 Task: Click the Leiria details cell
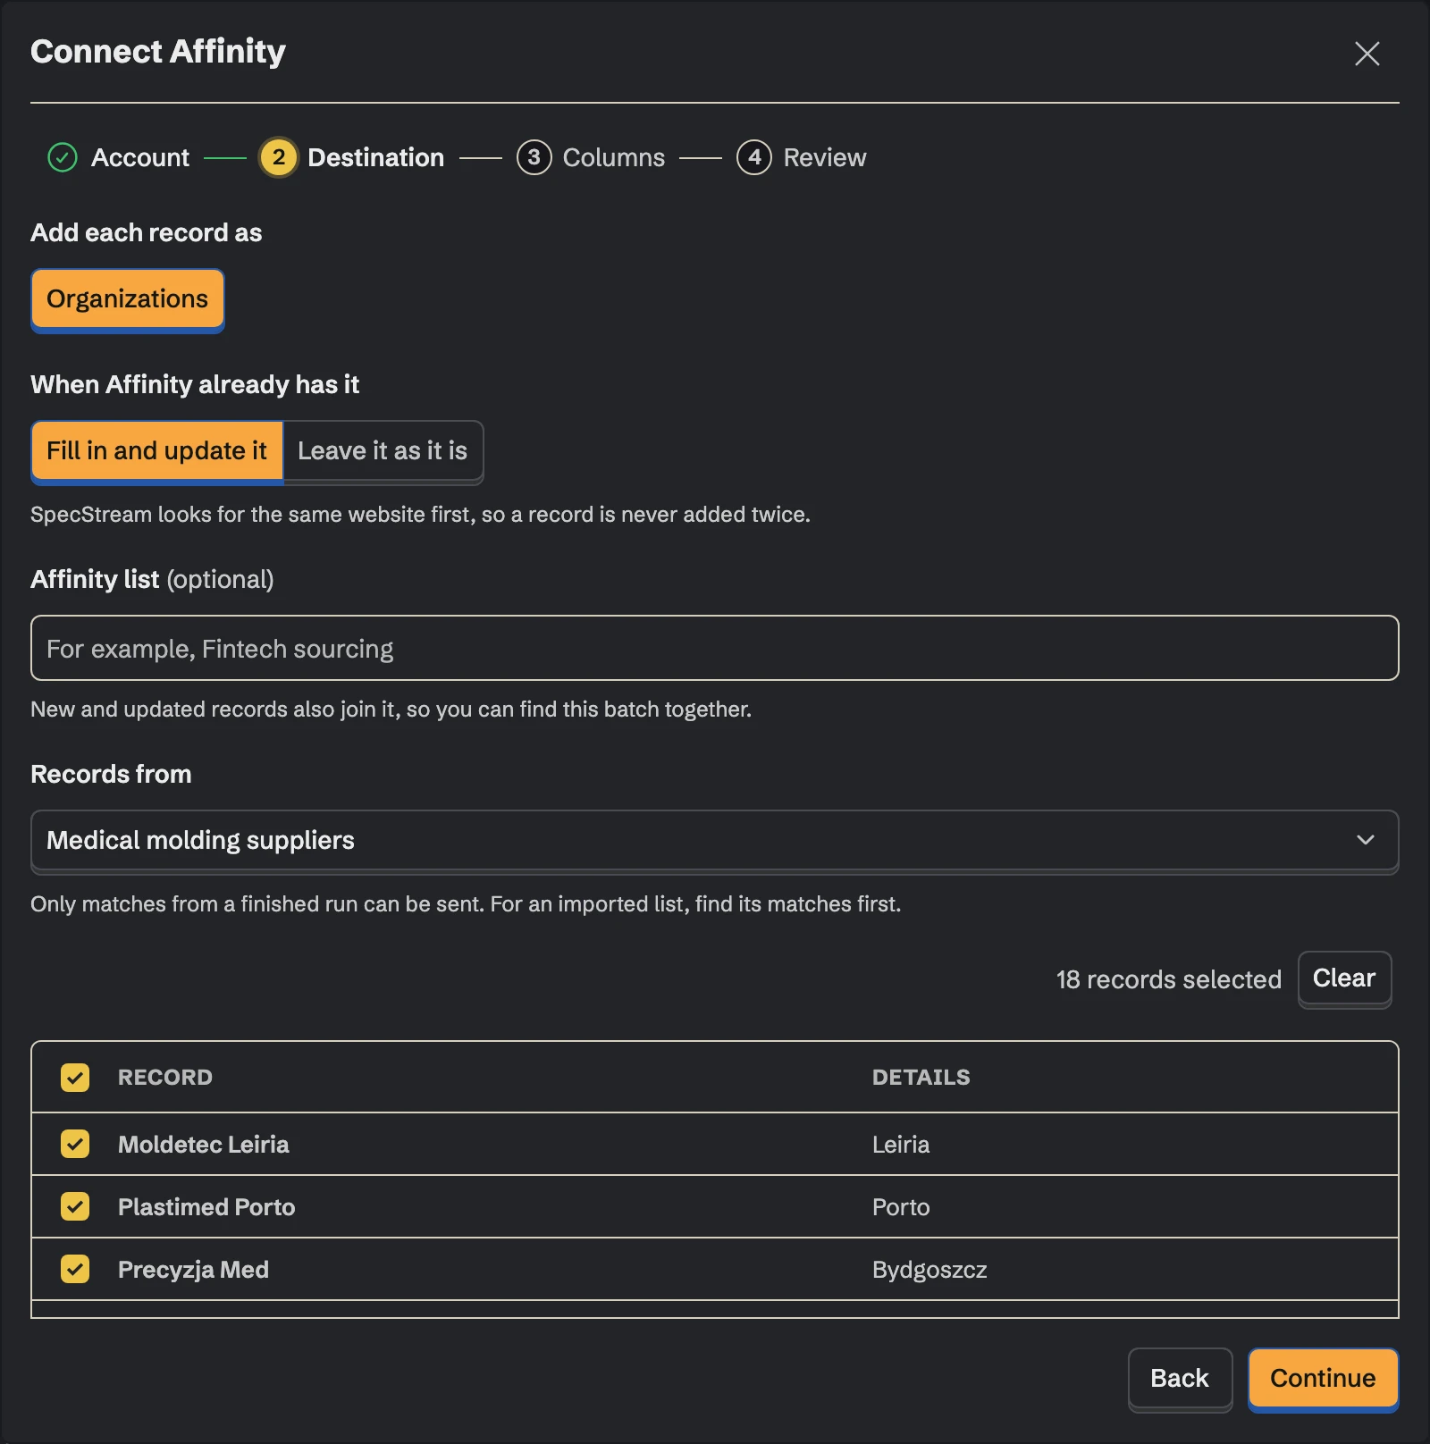pos(901,1145)
